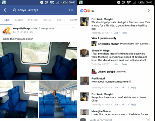Like Eric Ruhiu Munyiri's Kenya bus comment
155x121 pixels.
point(116,104)
